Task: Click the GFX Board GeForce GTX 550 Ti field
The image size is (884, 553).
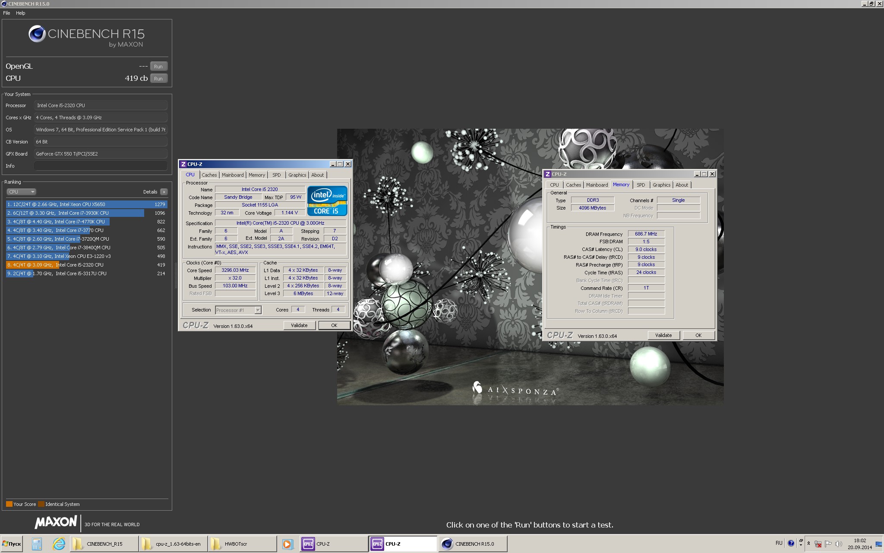Action: (101, 154)
